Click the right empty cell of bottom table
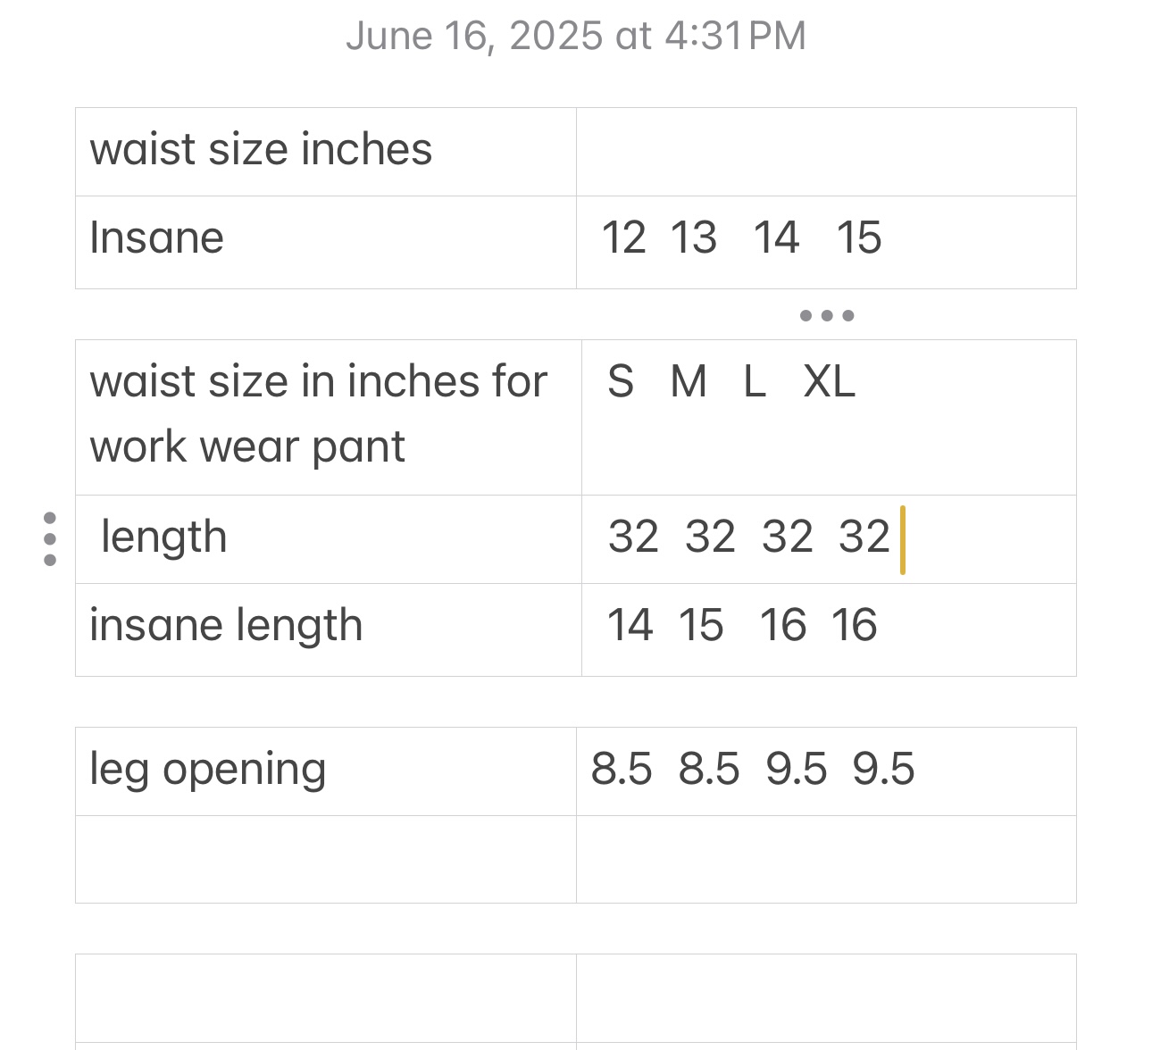This screenshot has width=1152, height=1050. [x=826, y=998]
